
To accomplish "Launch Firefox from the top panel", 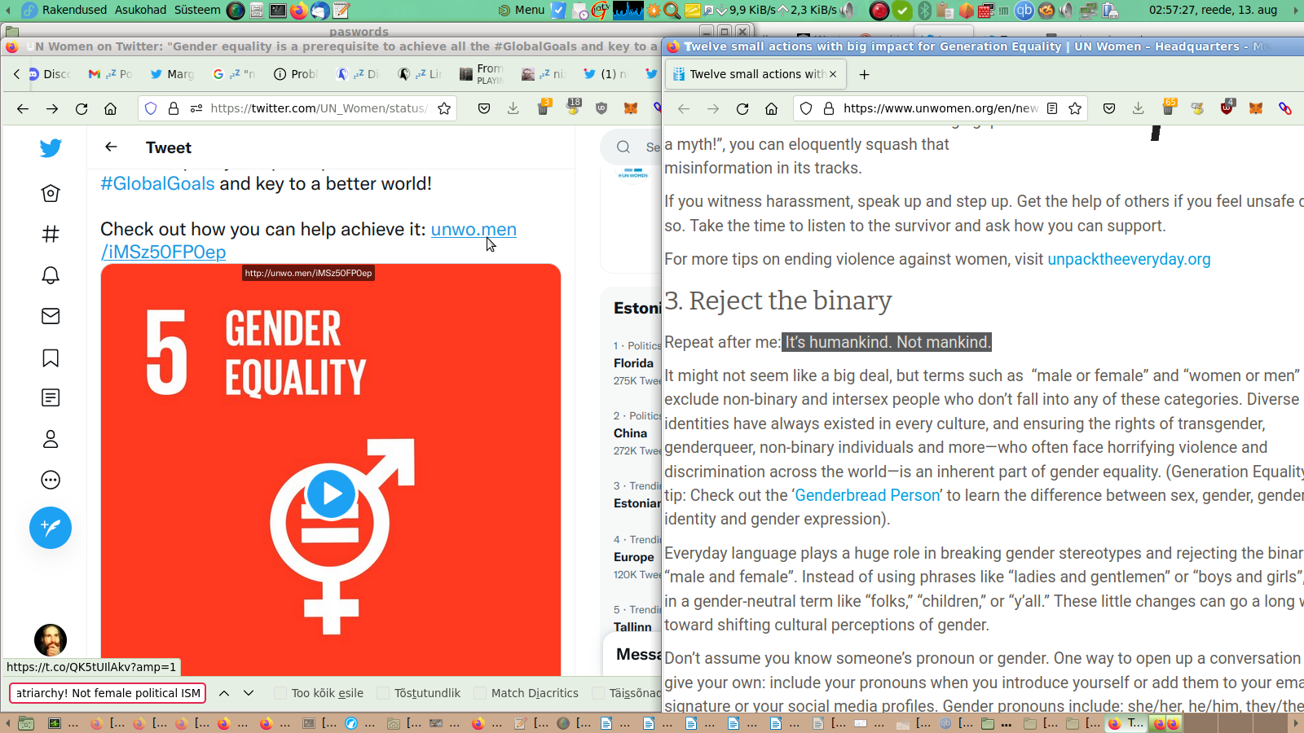I will pyautogui.click(x=298, y=10).
